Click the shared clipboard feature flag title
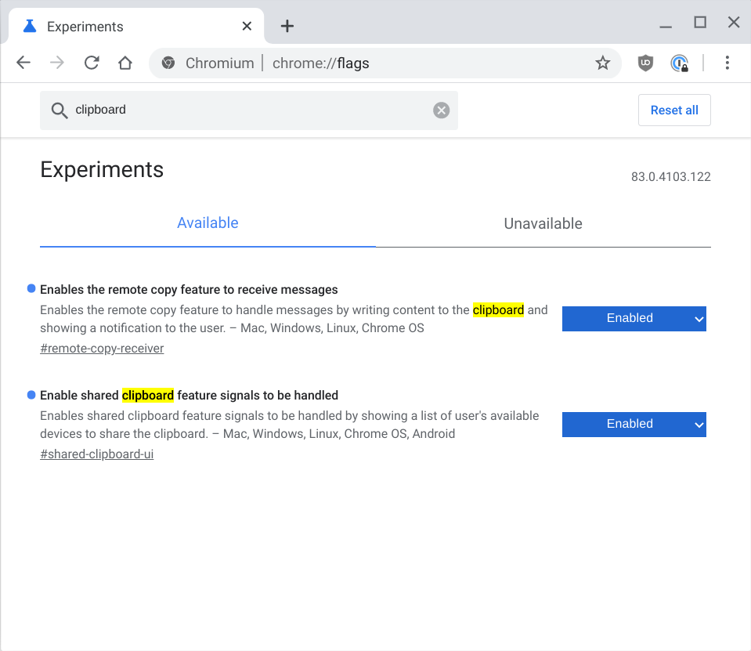Image resolution: width=751 pixels, height=651 pixels. point(190,396)
